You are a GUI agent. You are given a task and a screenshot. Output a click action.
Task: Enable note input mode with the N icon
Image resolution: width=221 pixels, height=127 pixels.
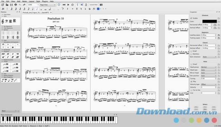[x=3, y=9]
